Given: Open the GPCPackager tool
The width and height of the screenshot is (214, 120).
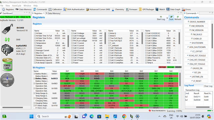Looking at the screenshot, I should pos(146,9).
